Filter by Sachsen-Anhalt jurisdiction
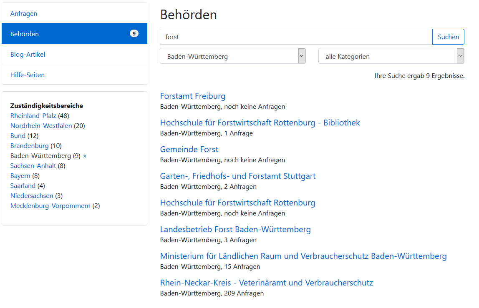This screenshot has width=479, height=308. click(33, 166)
